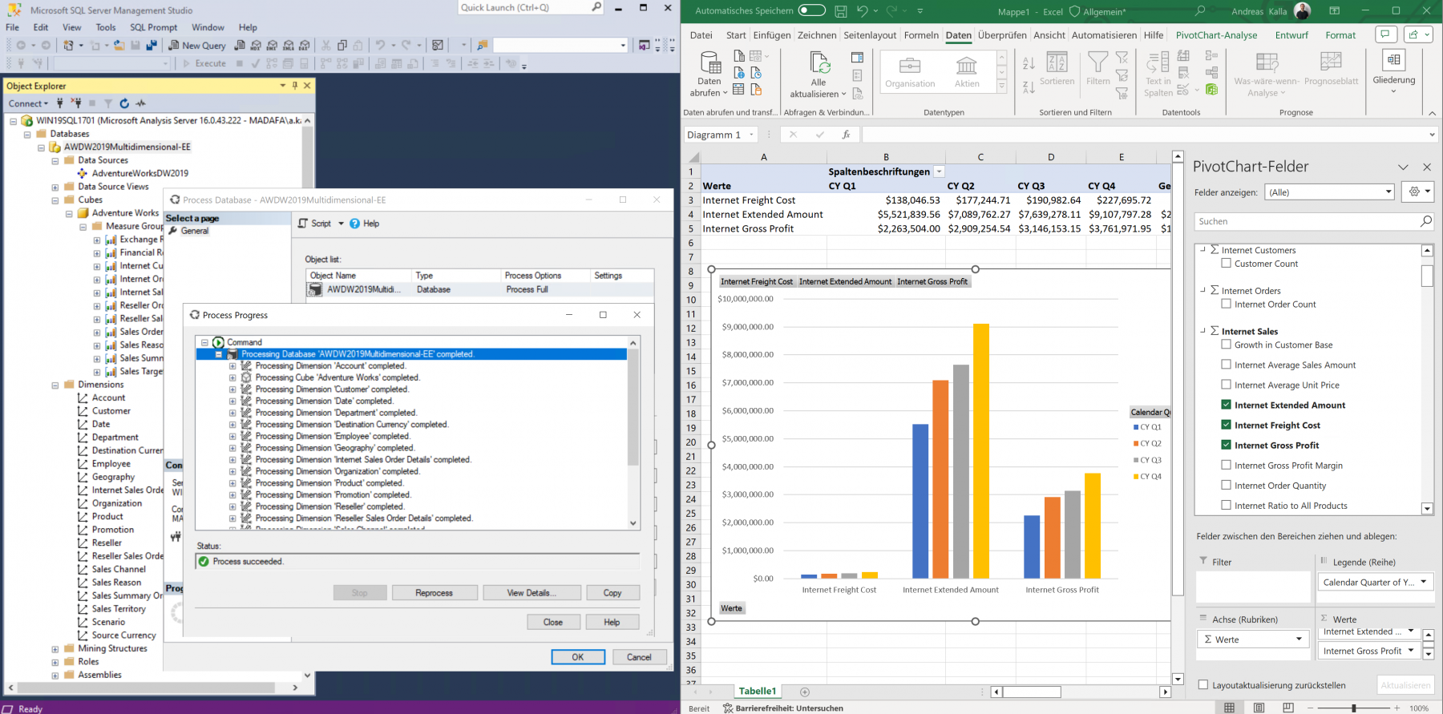The width and height of the screenshot is (1443, 714).
Task: Check Customer Count field
Action: tap(1226, 263)
